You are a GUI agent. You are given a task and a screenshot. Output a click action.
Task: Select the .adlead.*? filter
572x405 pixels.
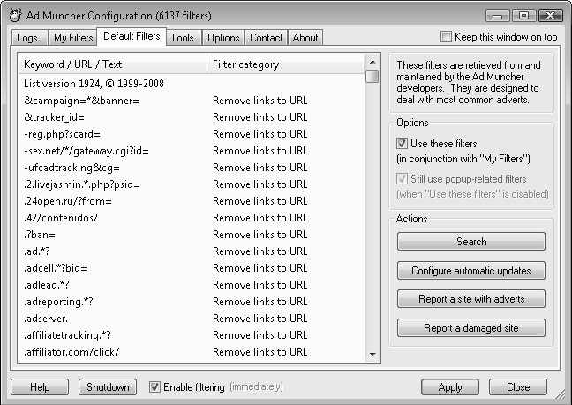[192, 285]
